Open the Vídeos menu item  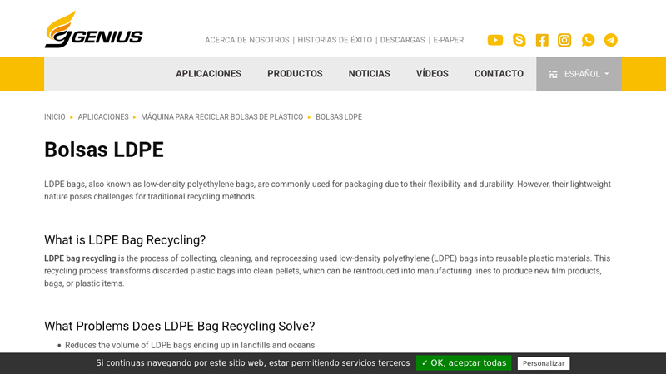[432, 74]
